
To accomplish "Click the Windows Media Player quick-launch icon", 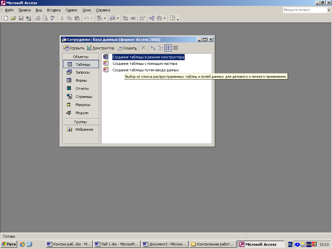I will (22, 244).
